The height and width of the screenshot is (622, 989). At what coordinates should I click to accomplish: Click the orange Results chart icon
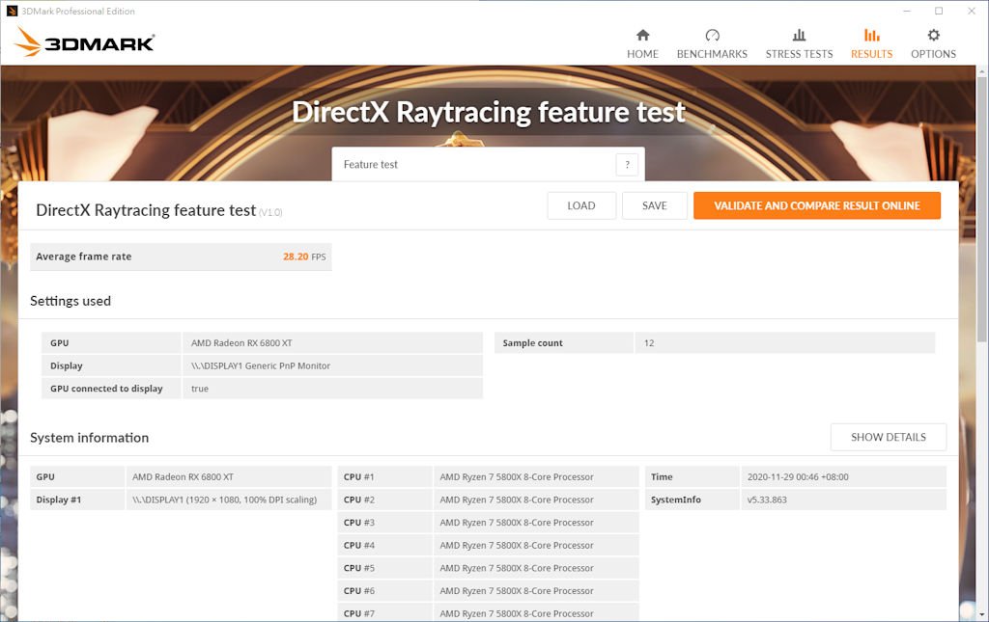pyautogui.click(x=872, y=35)
